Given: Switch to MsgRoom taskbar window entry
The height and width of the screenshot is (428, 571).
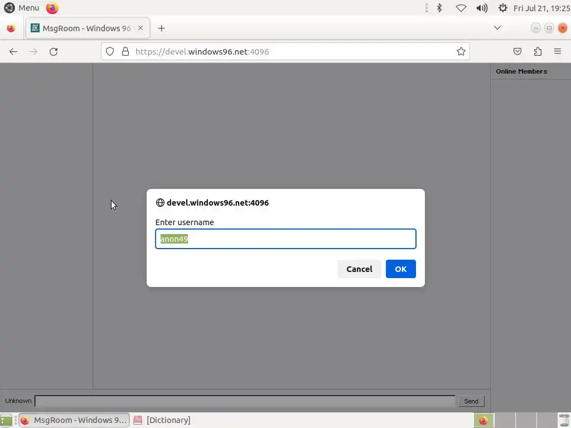Looking at the screenshot, I should pos(74,420).
